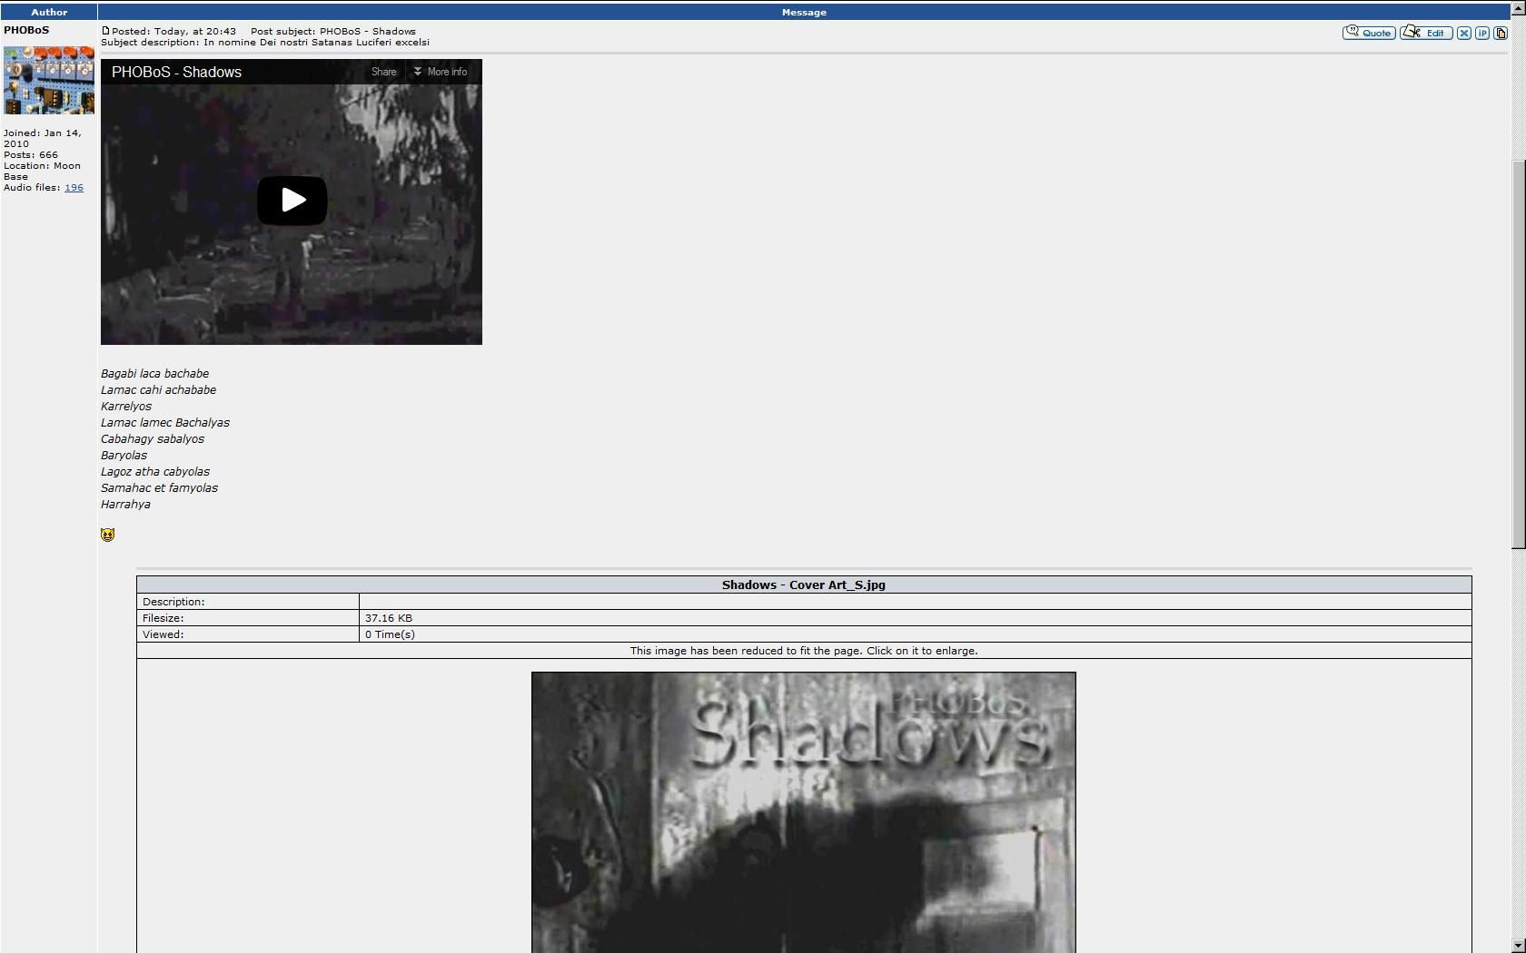The image size is (1526, 953).
Task: Click the copy/pages icon next to the IP button
Action: [1500, 33]
